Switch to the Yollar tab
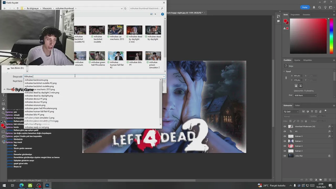Image resolution: width=336 pixels, height=189 pixels. pyautogui.click(x=297, y=106)
